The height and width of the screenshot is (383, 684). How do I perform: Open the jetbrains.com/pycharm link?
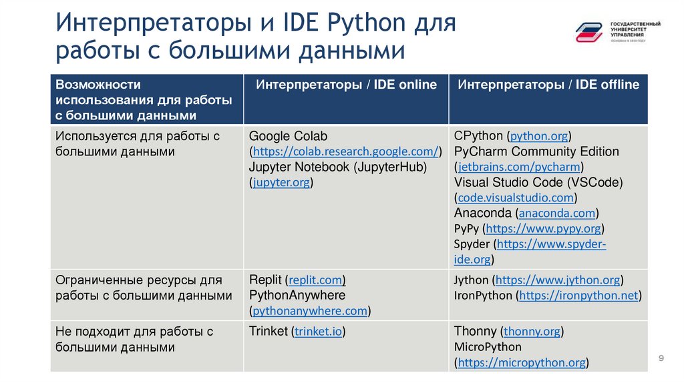pos(519,167)
